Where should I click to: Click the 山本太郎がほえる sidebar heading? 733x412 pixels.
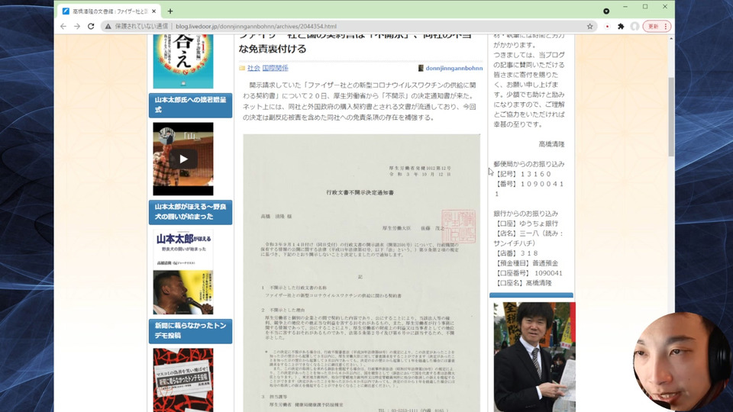pos(190,211)
